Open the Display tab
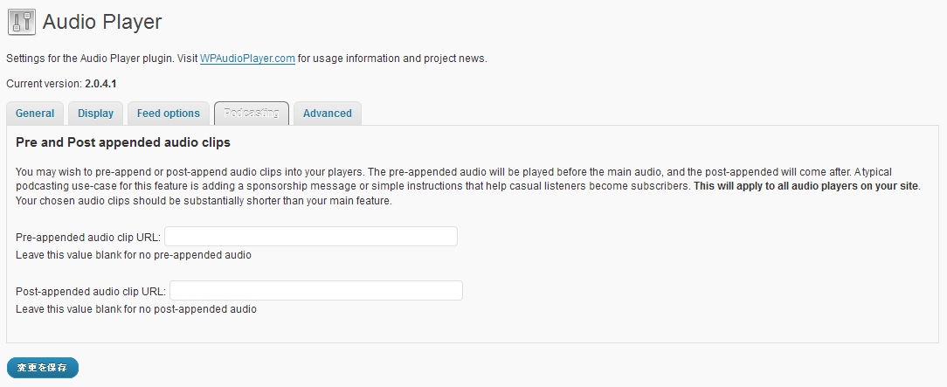Image resolution: width=947 pixels, height=387 pixels. (x=95, y=114)
